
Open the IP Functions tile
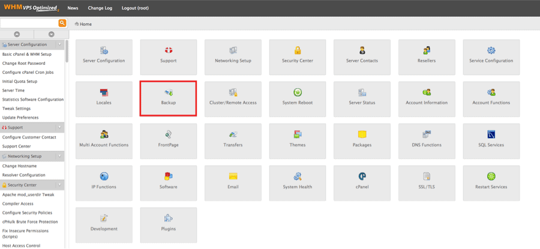click(104, 183)
